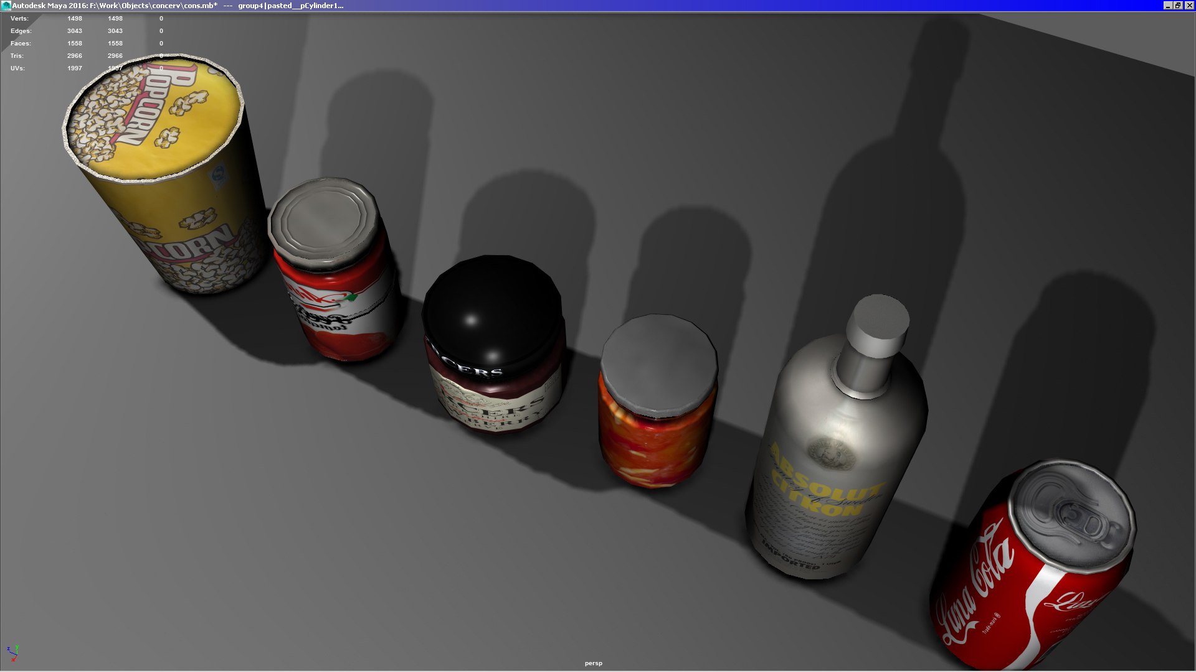The height and width of the screenshot is (672, 1196).
Task: Select the jam jar with black lid
Action: pyautogui.click(x=494, y=345)
